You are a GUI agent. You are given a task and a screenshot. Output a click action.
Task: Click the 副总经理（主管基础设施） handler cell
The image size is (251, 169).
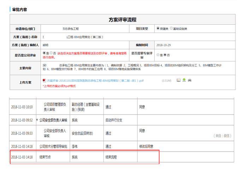(x=86, y=107)
